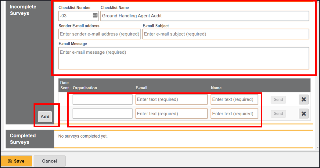Select the second row Organisation field
The height and width of the screenshot is (168, 320).
pyautogui.click(x=102, y=114)
